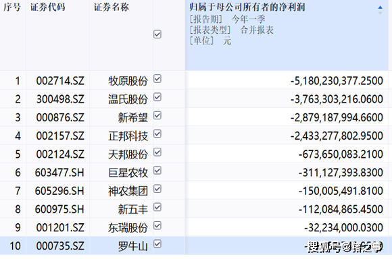The height and width of the screenshot is (259, 392).
Task: Toggle the 巨星农牧 row checkbox
Action: (157, 171)
